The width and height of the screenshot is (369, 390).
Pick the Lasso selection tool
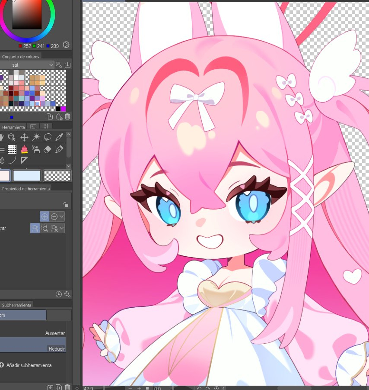[48, 137]
